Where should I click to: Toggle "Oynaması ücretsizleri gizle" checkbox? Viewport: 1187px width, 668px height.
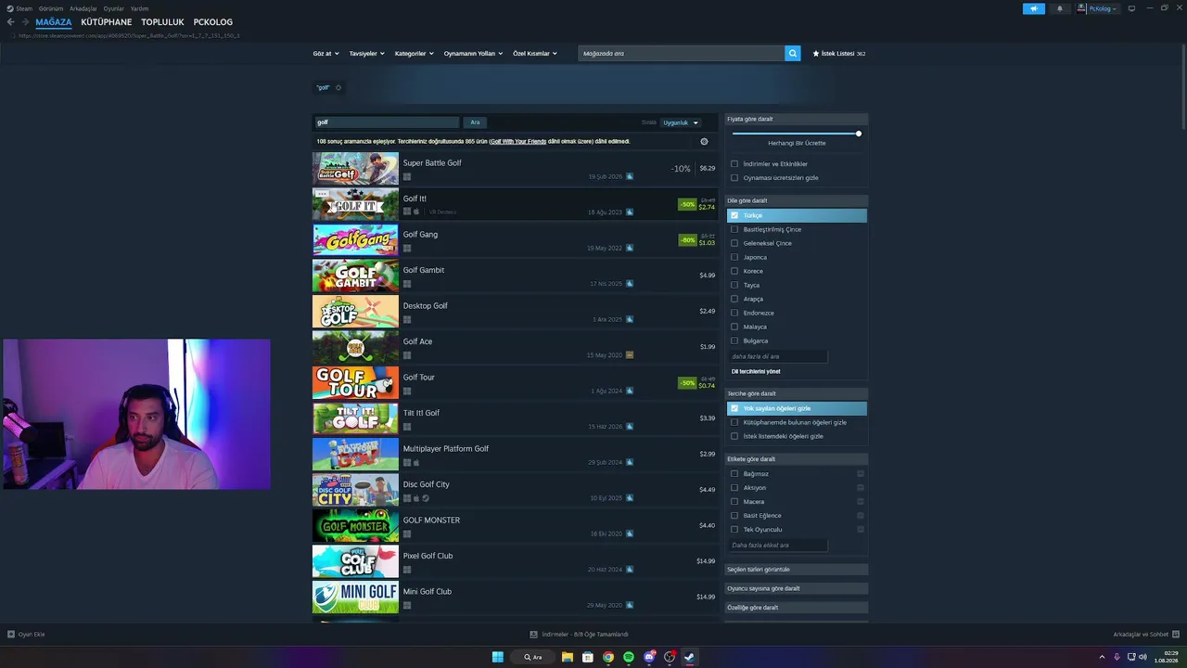click(734, 178)
